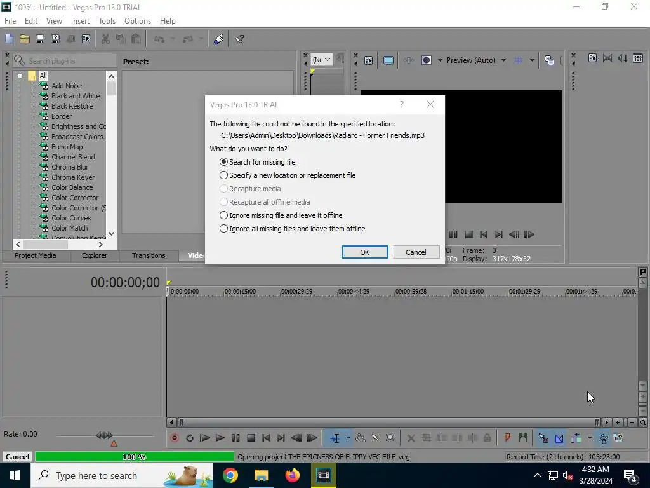This screenshot has width=650, height=488.
Task: Select the Normal Edit tool icon
Action: tap(335, 438)
